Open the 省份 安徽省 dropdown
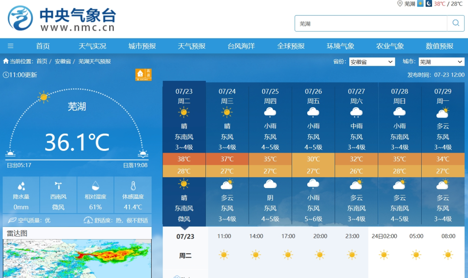 point(372,62)
